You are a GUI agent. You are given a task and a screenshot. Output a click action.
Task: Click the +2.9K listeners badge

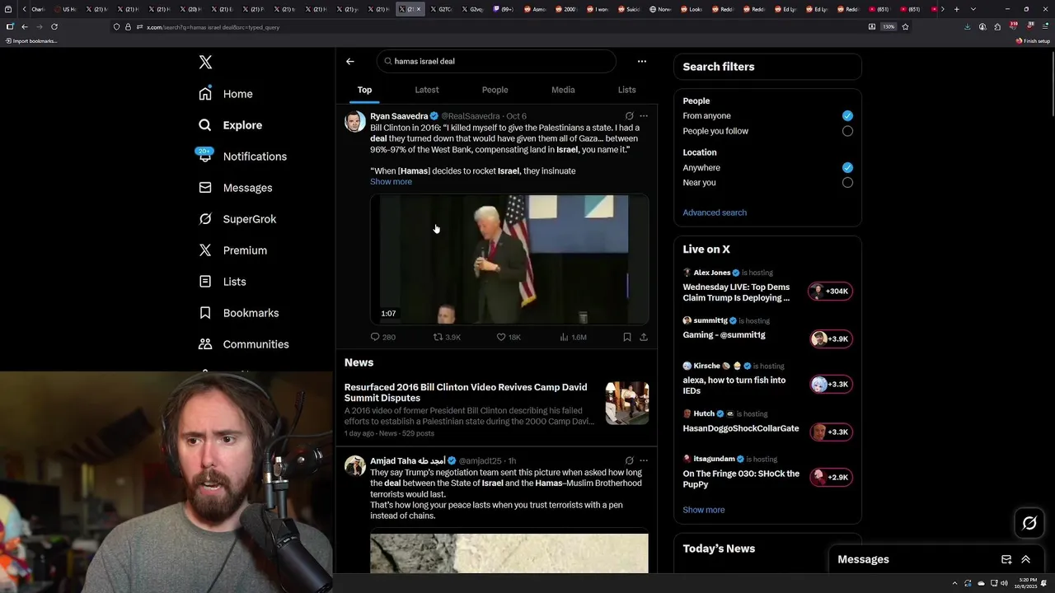click(x=830, y=477)
